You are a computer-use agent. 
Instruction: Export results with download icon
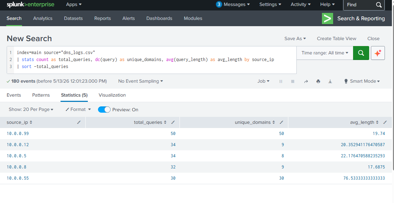330,82
